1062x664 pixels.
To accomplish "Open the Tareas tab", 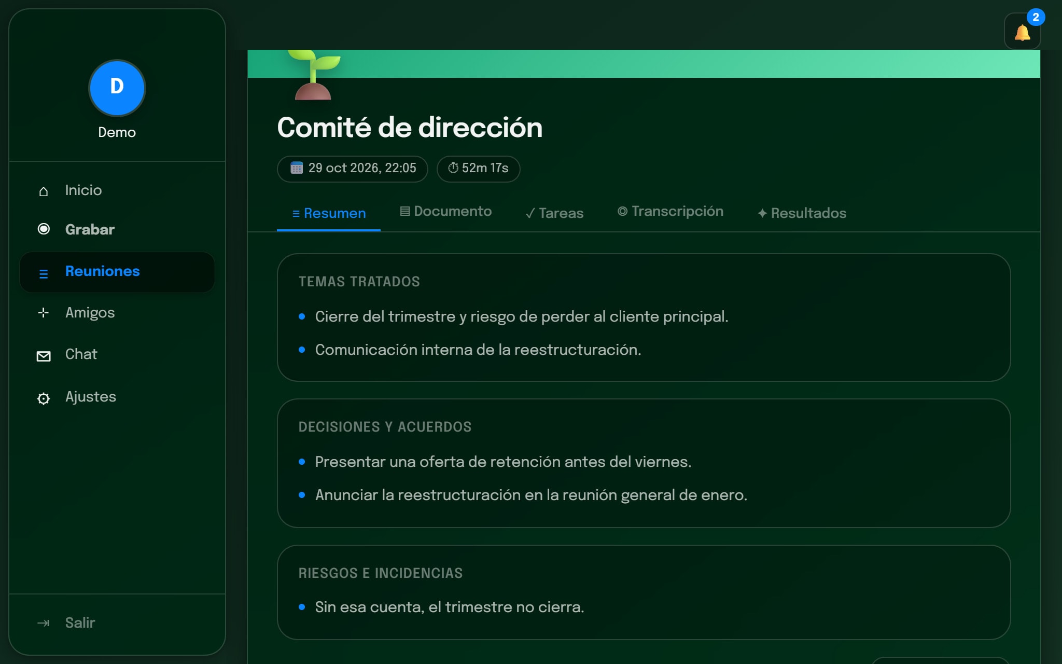I will [x=554, y=213].
